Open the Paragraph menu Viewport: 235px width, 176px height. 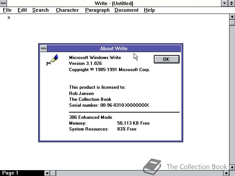[x=97, y=10]
